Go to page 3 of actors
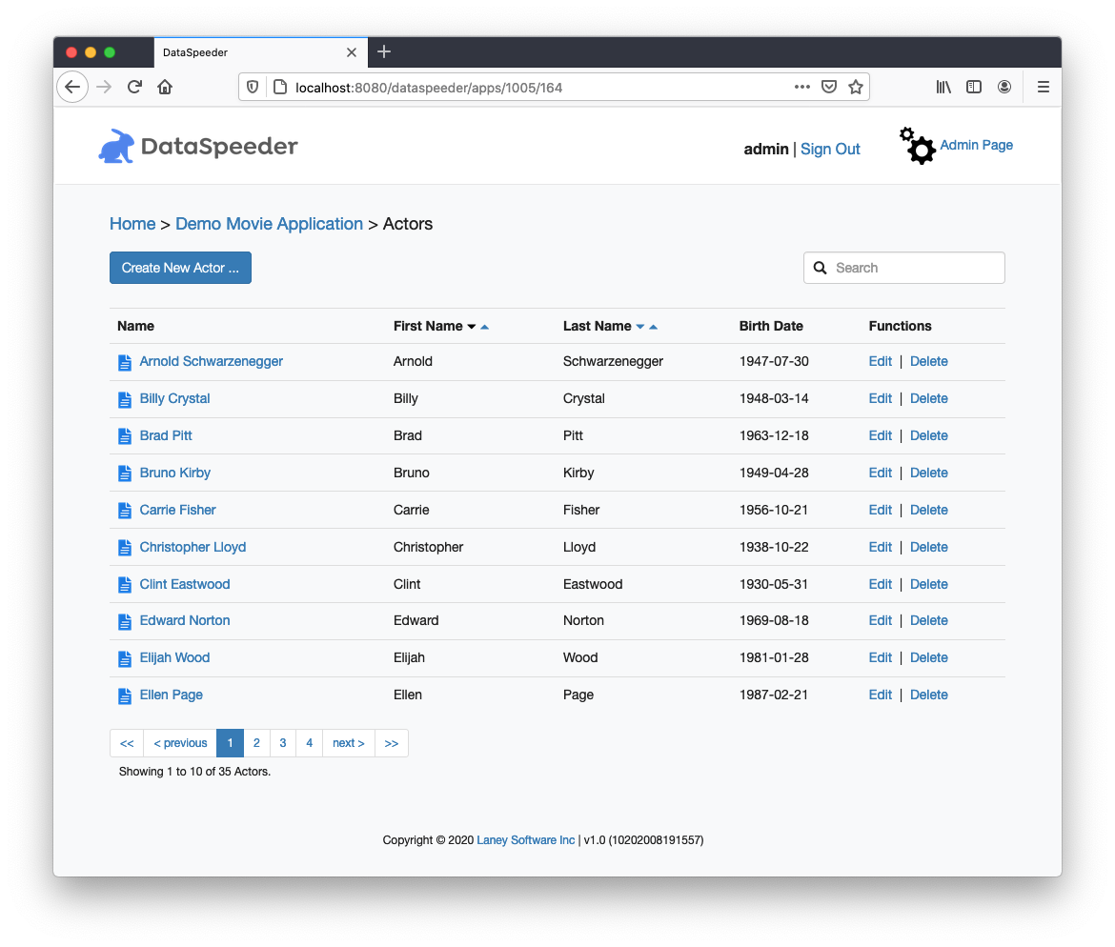This screenshot has height=947, width=1115. [x=282, y=743]
